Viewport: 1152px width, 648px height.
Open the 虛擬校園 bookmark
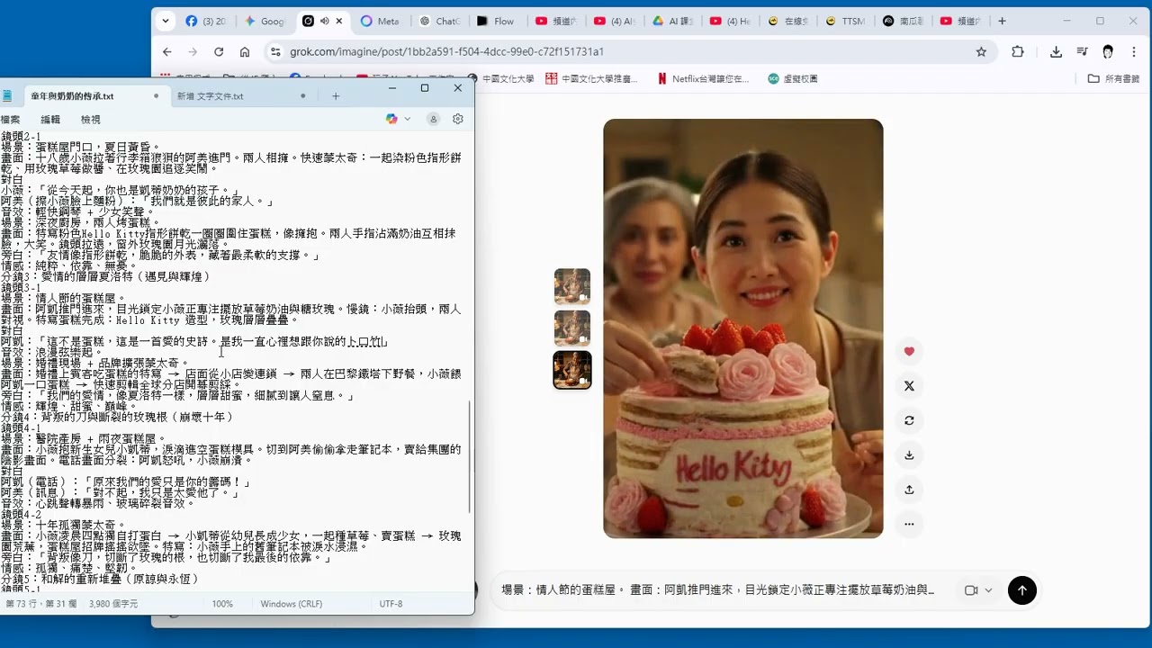(792, 79)
